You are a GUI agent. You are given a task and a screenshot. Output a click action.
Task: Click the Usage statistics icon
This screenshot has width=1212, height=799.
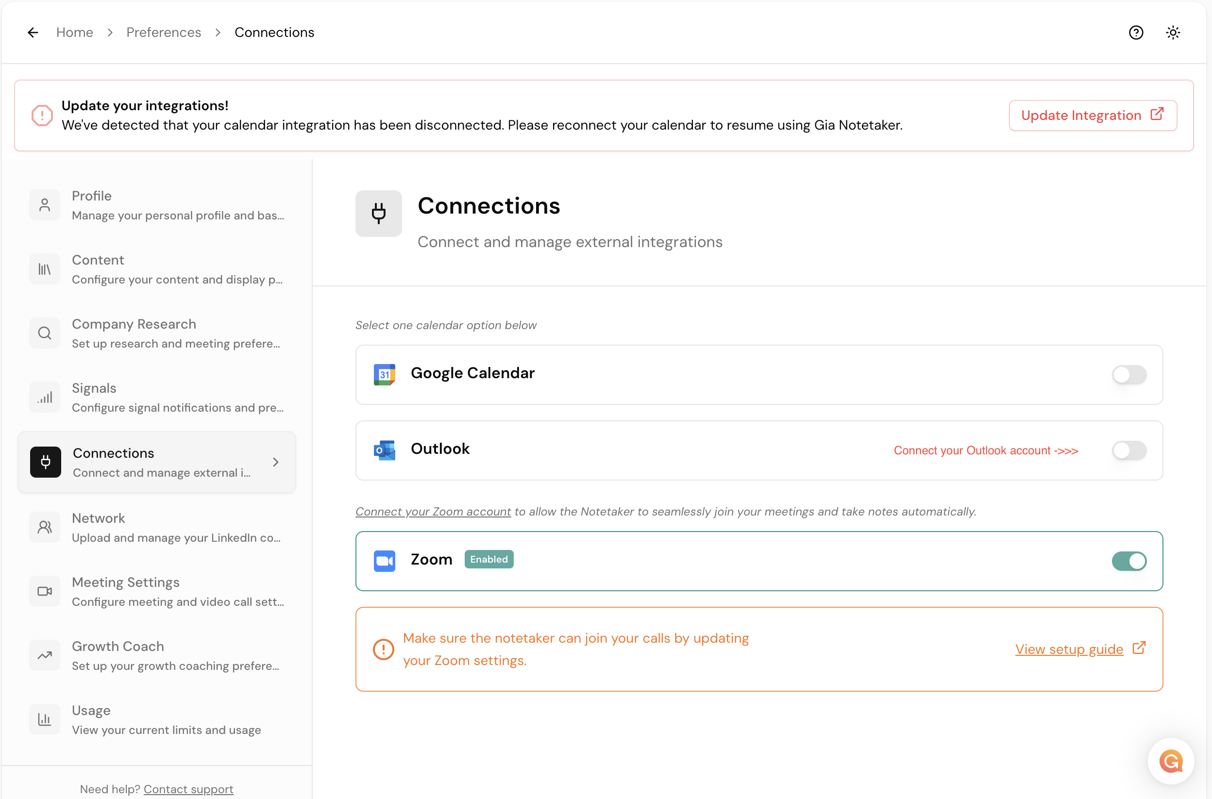pos(44,719)
